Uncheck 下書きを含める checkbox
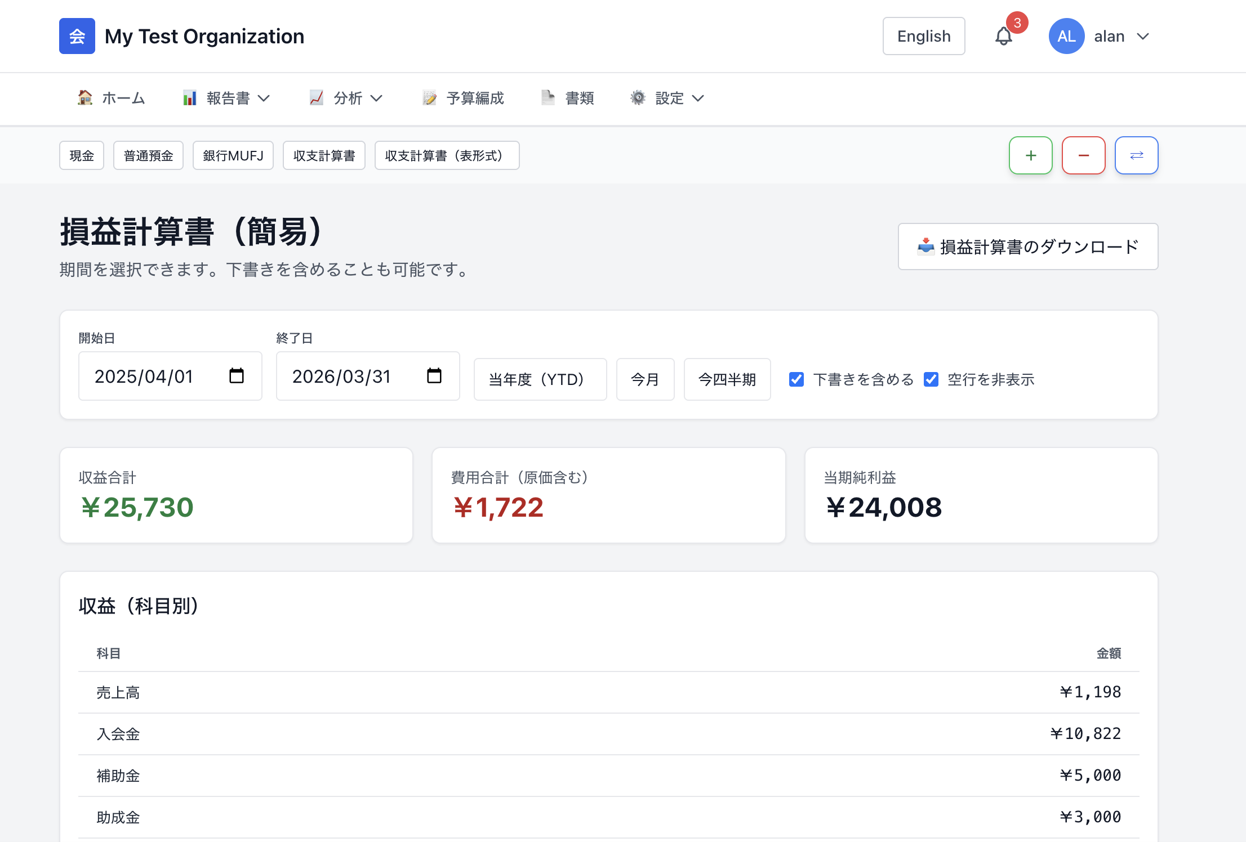The height and width of the screenshot is (842, 1246). tap(796, 379)
